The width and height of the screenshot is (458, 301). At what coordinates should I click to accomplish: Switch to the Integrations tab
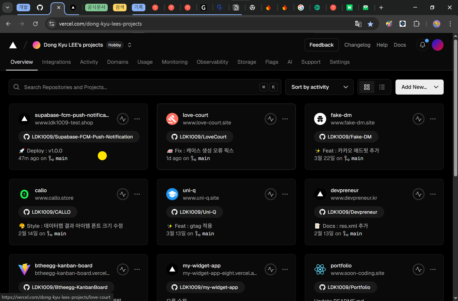56,62
